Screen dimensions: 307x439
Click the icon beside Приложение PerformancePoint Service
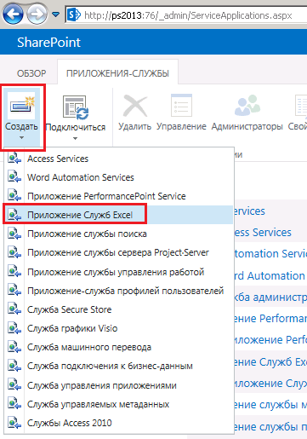[x=14, y=196]
